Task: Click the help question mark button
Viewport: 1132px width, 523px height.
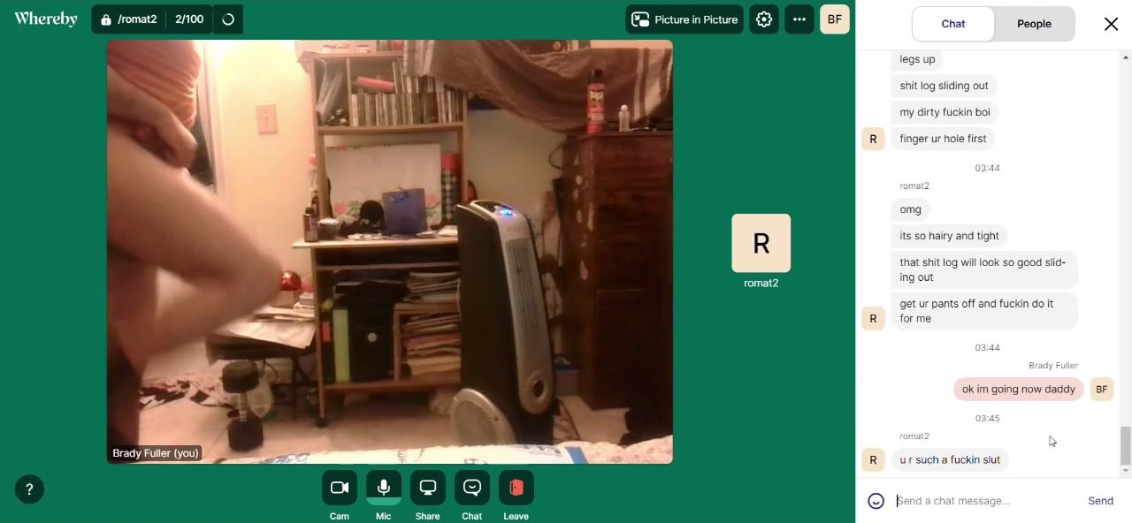Action: pos(29,489)
